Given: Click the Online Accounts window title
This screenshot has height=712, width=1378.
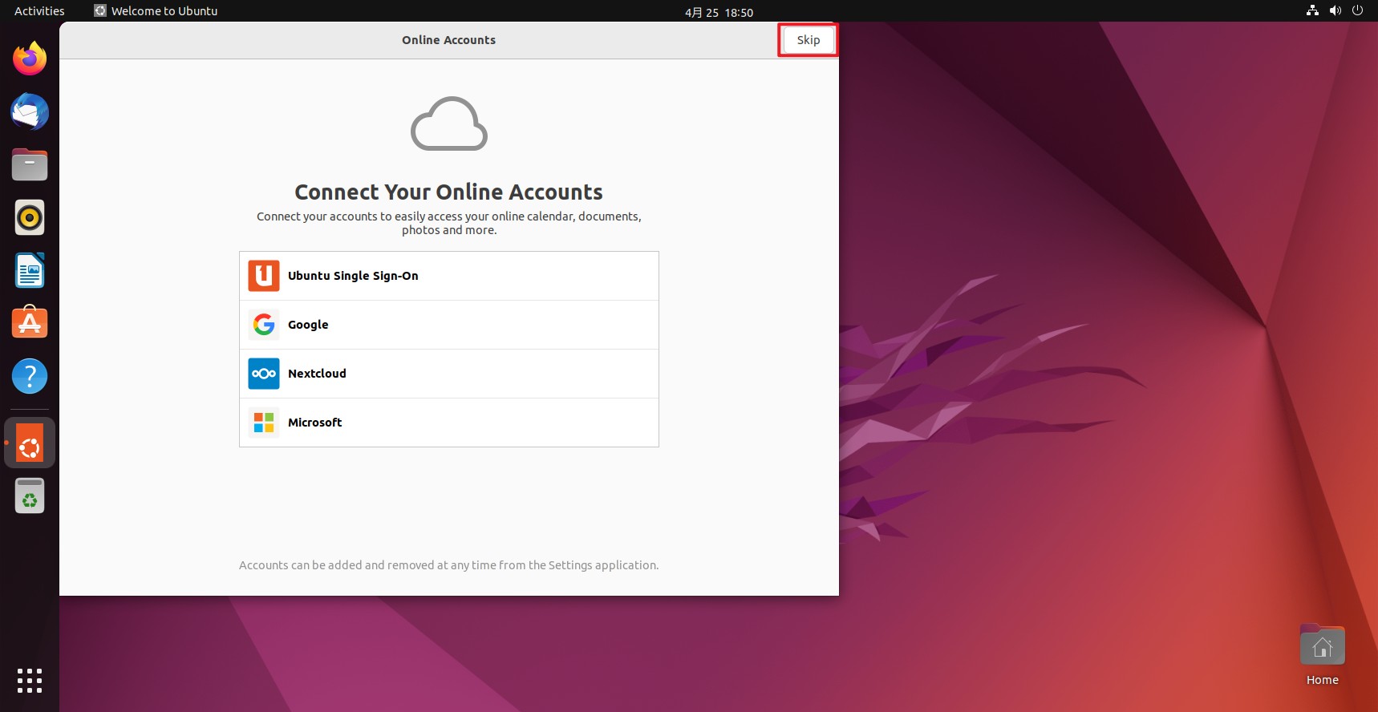Looking at the screenshot, I should (448, 40).
